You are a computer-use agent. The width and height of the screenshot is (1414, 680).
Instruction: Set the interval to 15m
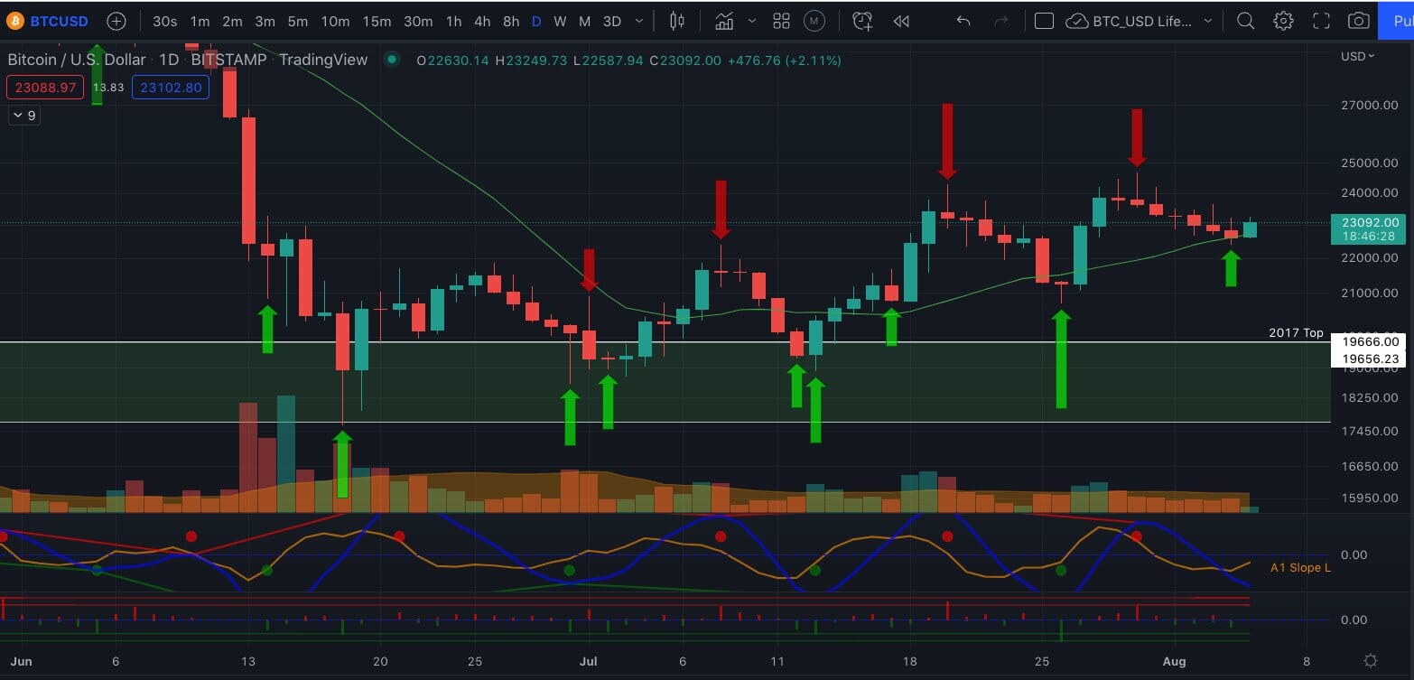tap(377, 21)
